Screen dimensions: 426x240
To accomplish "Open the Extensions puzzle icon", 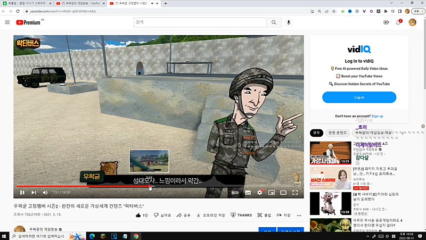I will pyautogui.click(x=386, y=11).
